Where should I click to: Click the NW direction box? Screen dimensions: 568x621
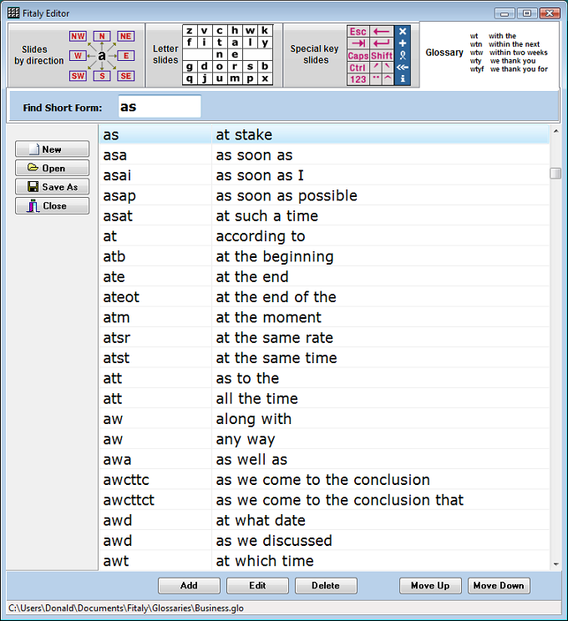(78, 37)
